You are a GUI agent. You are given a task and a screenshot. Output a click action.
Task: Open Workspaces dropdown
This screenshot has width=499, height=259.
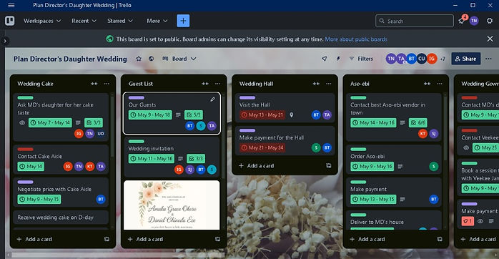pos(42,21)
